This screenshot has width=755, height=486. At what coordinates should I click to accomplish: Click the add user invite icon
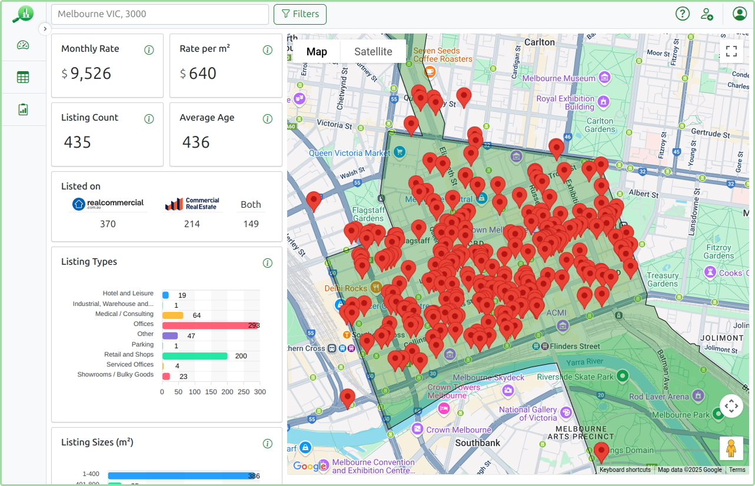click(x=706, y=14)
